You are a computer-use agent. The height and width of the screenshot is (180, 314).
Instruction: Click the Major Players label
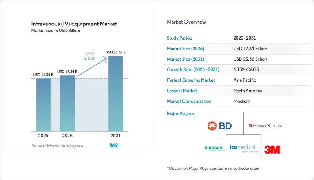[x=180, y=114]
